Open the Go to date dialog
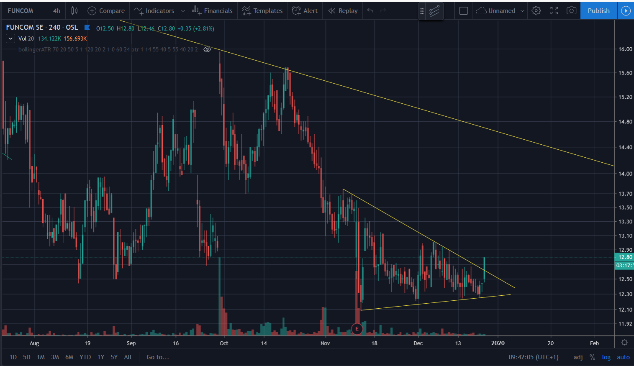The height and width of the screenshot is (366, 634). (x=158, y=357)
